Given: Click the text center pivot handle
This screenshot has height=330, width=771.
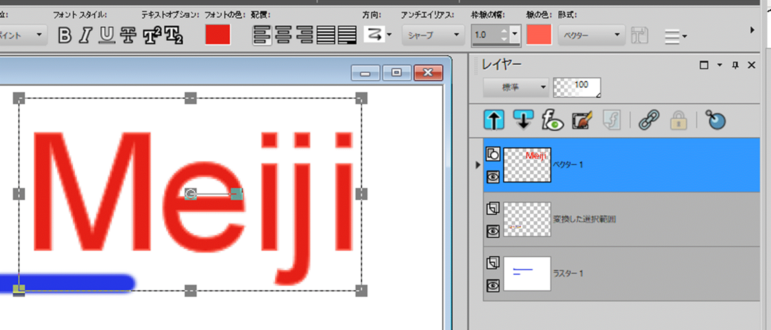Looking at the screenshot, I should tap(191, 194).
